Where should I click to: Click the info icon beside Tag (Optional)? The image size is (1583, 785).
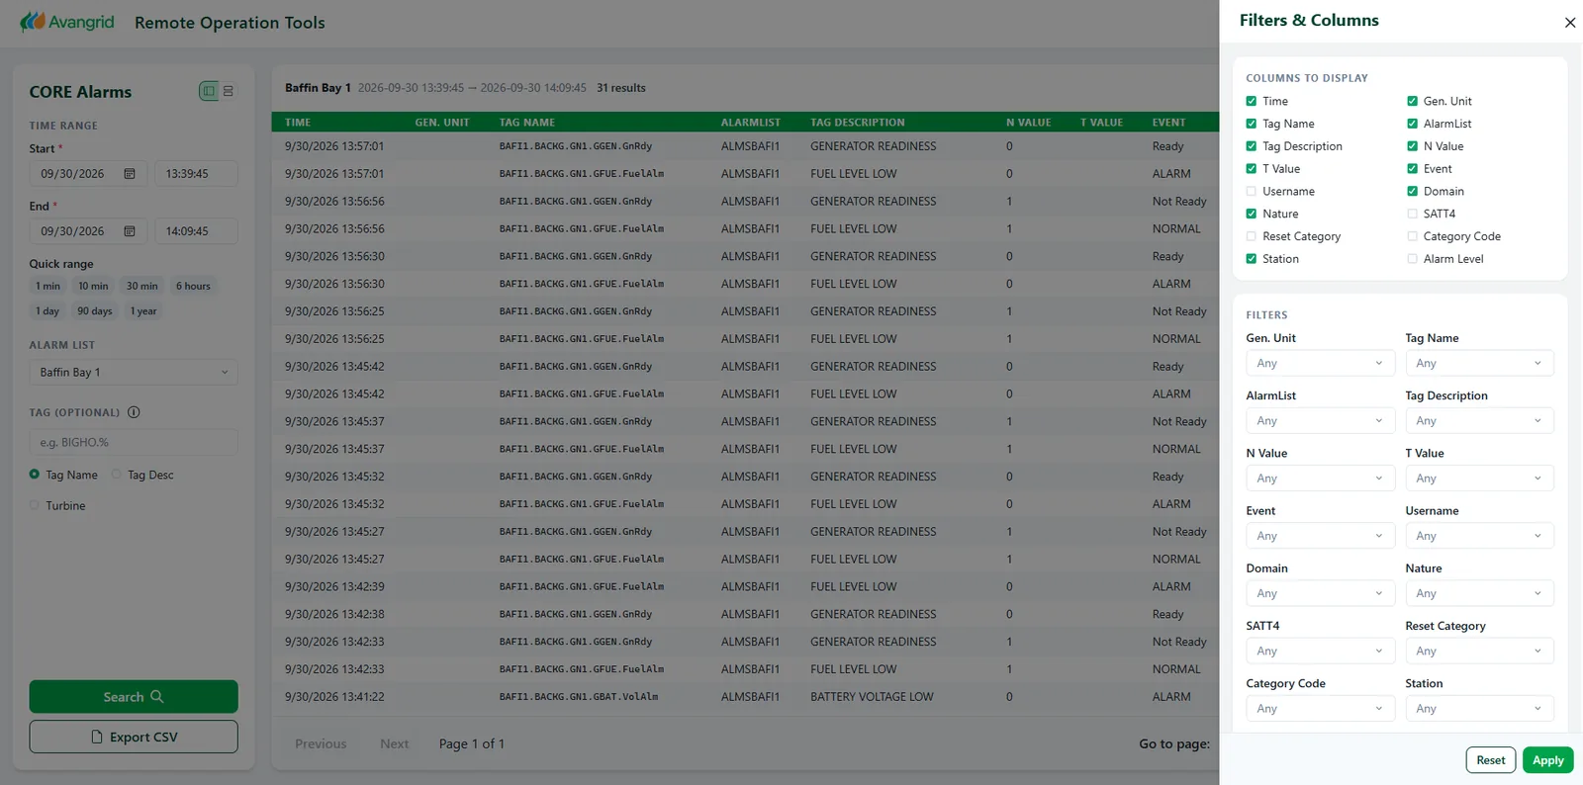pos(134,412)
